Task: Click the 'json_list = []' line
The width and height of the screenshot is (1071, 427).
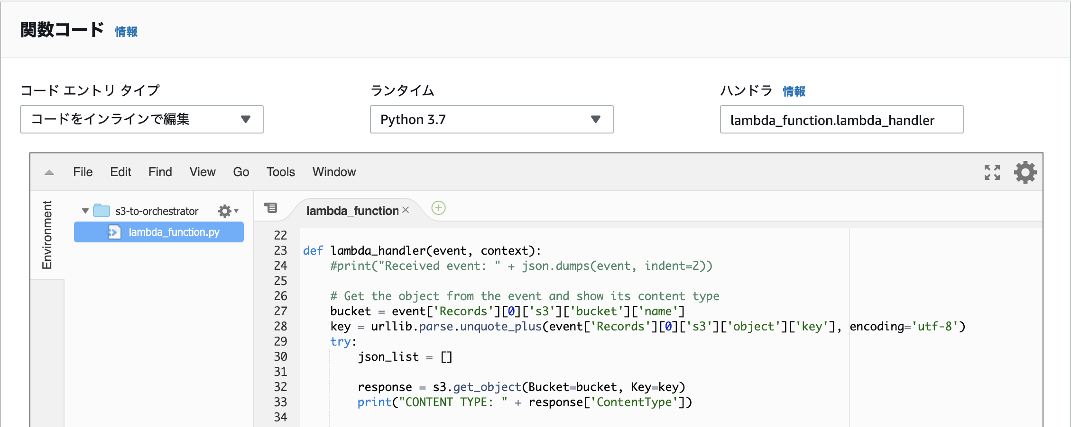Action: (405, 356)
